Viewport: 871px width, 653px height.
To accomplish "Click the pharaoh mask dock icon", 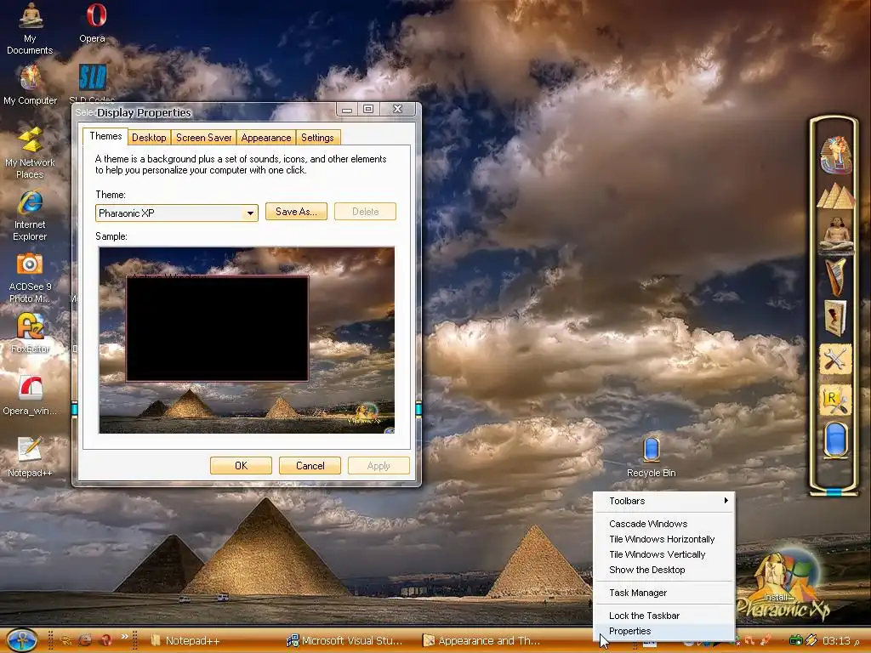I will tap(835, 155).
